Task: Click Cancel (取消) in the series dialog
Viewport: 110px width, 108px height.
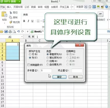Action: pos(75,77)
